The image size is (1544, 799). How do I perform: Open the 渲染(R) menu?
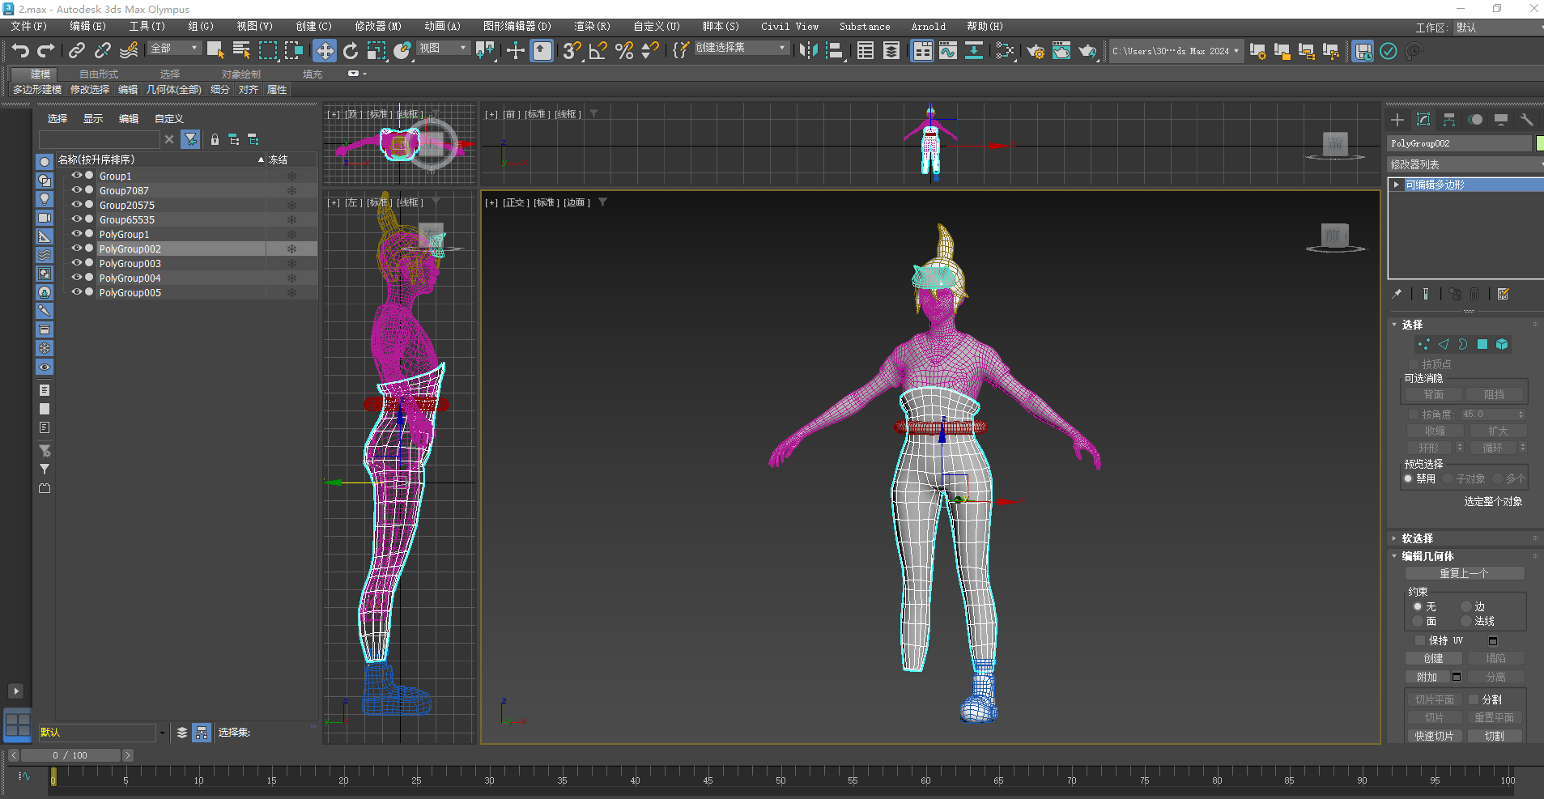[592, 27]
